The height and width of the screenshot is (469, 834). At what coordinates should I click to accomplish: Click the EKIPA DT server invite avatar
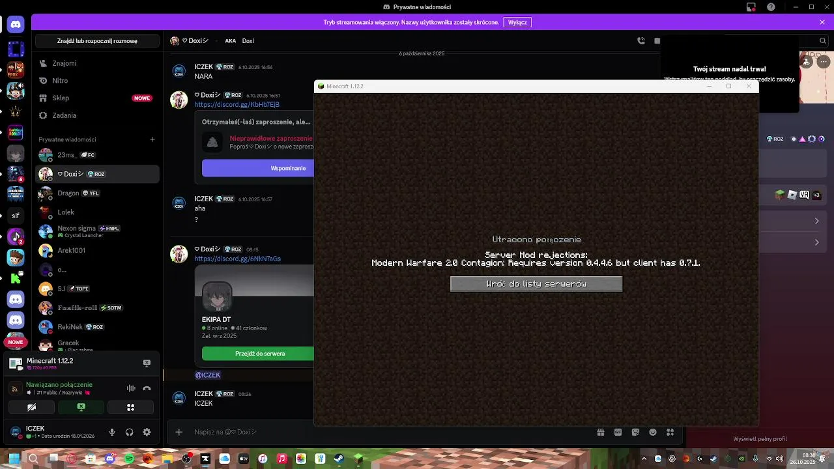[x=217, y=298]
